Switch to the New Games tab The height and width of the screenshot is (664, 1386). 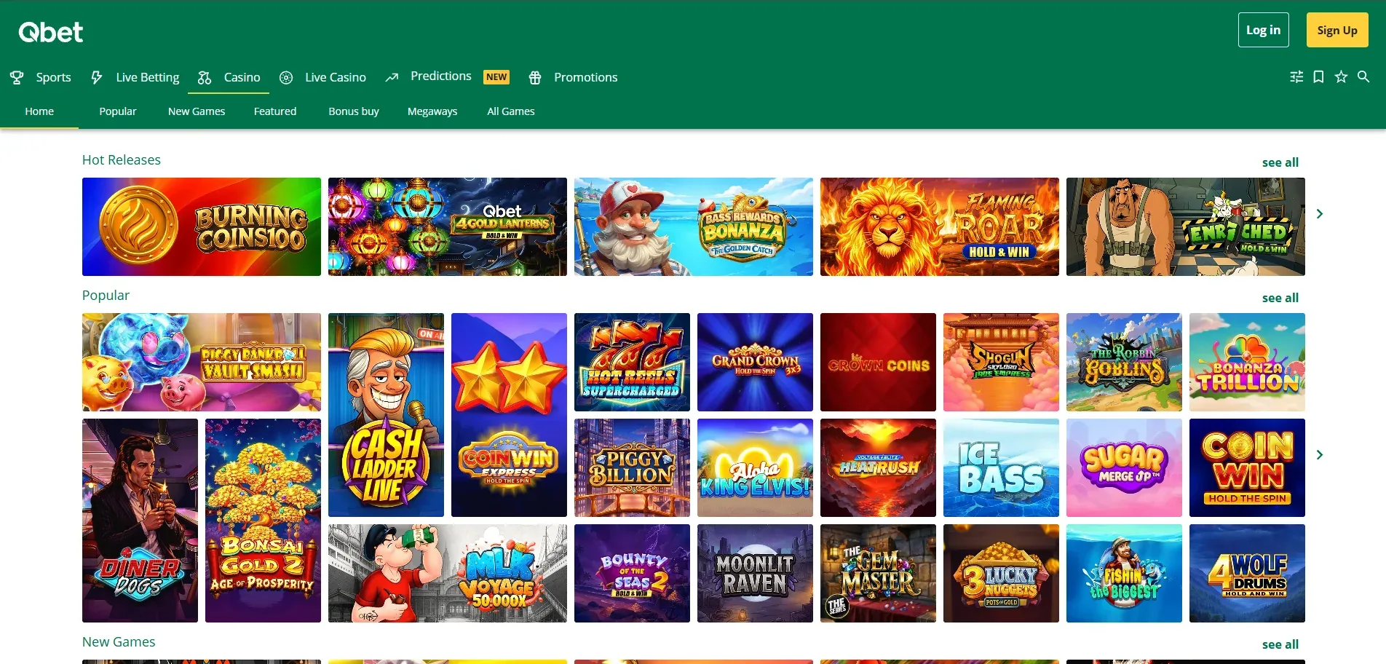197,111
